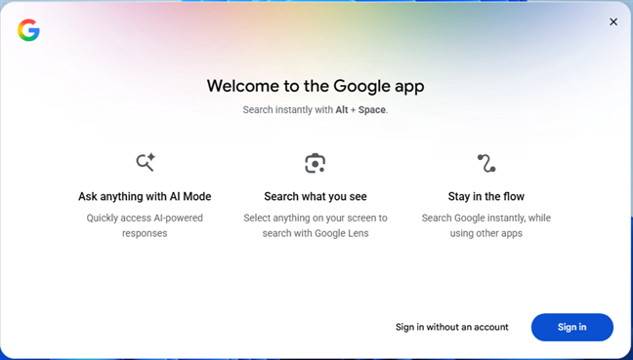The width and height of the screenshot is (633, 360).
Task: Click the Stay in the flow path icon
Action: [486, 163]
